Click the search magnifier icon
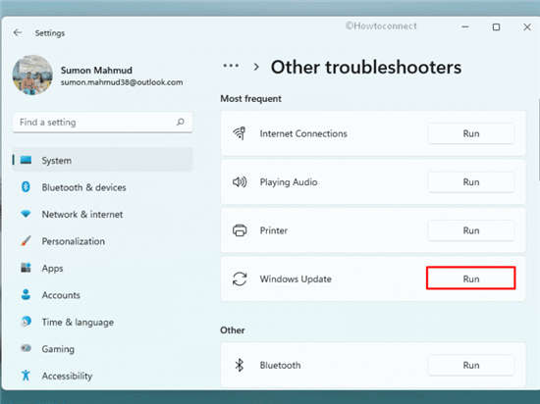 [x=180, y=122]
